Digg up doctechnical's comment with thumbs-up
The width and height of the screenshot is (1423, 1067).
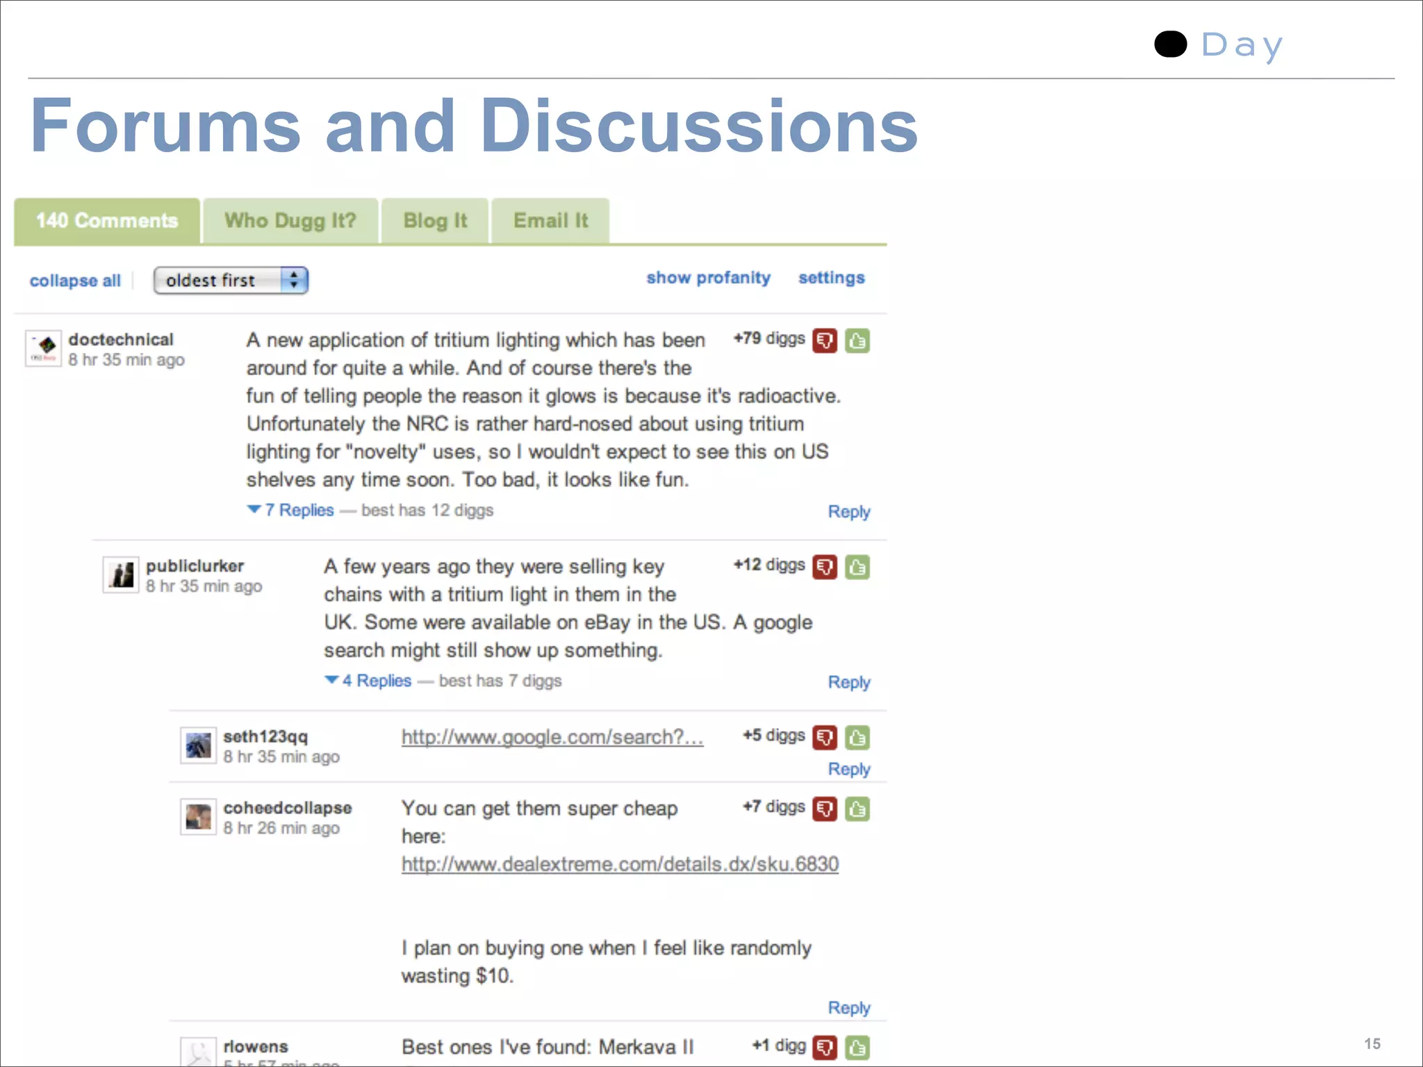(x=857, y=341)
